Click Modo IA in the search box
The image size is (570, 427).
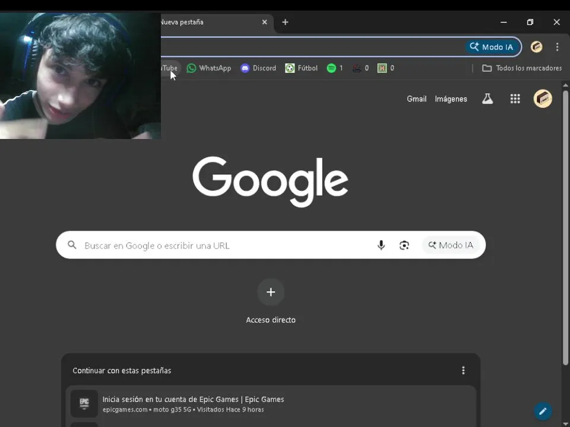451,245
